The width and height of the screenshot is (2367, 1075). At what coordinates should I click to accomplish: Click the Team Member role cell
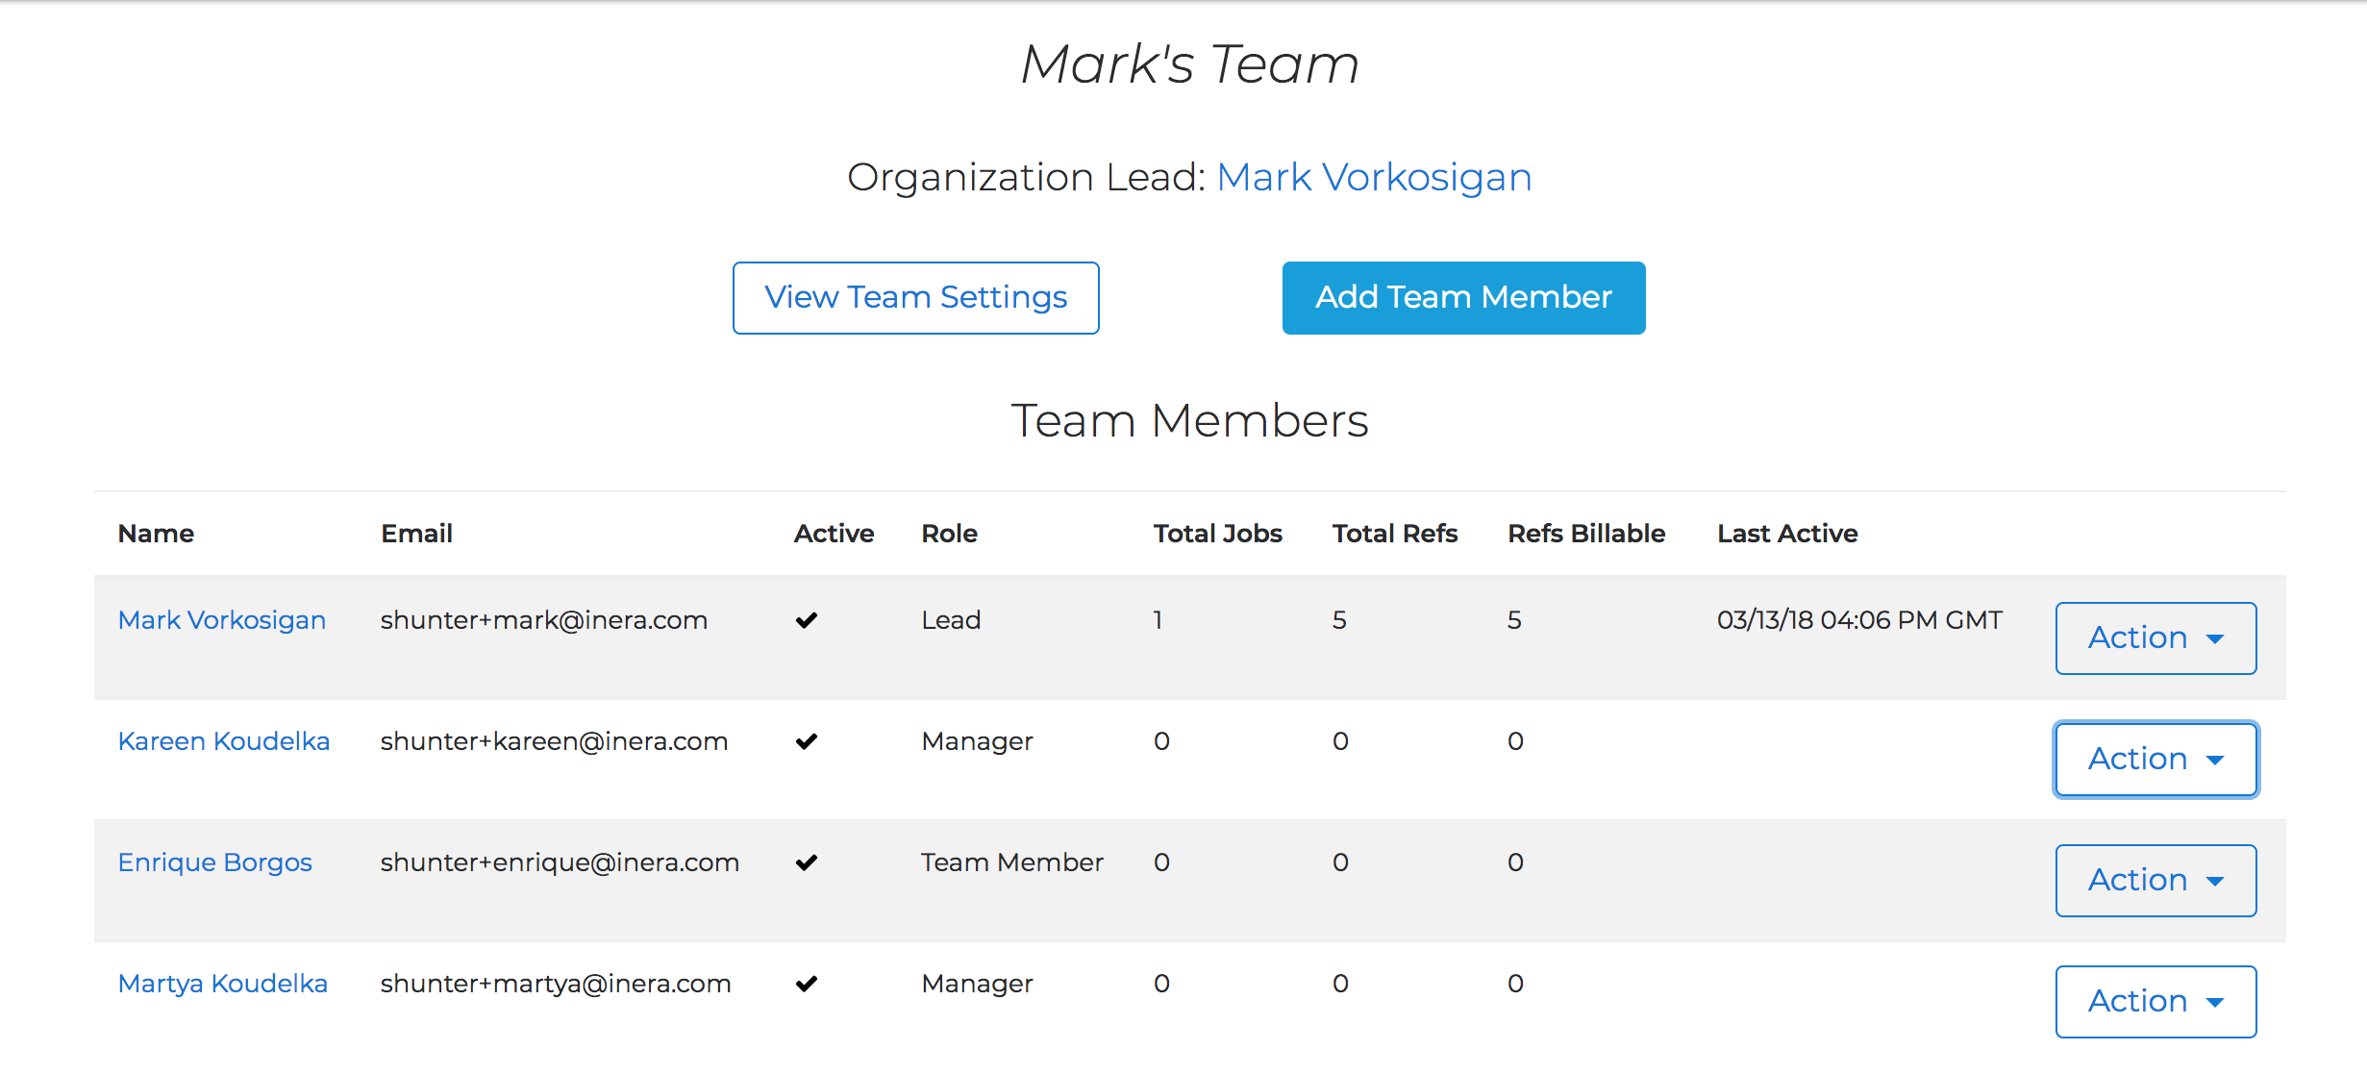[x=1012, y=862]
